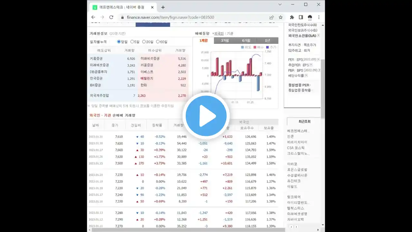
Task: Click the address bar URL field
Action: tap(170, 17)
